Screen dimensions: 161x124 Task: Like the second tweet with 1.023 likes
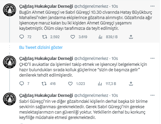point(70,84)
